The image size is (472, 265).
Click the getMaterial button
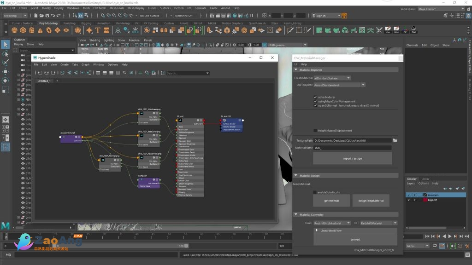click(x=331, y=201)
